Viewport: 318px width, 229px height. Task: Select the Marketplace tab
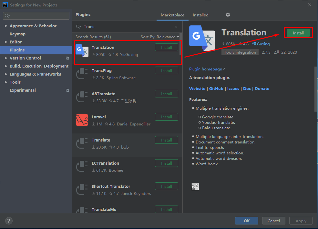(x=172, y=15)
